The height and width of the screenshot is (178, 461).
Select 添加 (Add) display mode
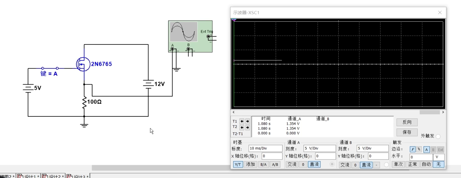coord(251,165)
